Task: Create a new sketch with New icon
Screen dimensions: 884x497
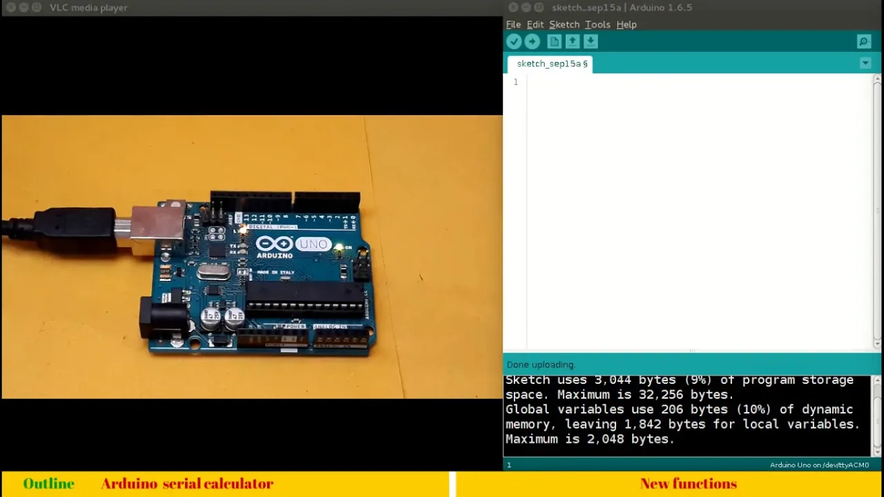Action: (554, 42)
